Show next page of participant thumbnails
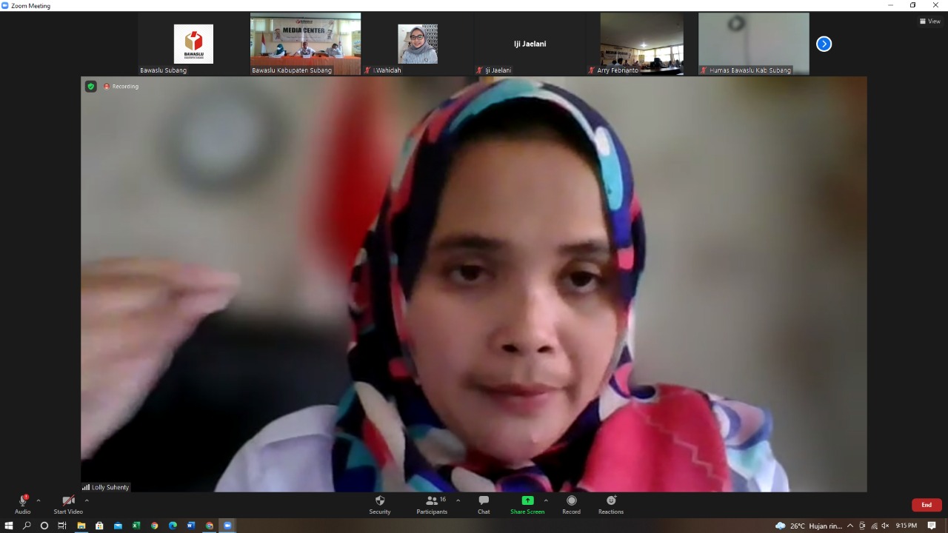Screen dimensions: 948x533 824,44
